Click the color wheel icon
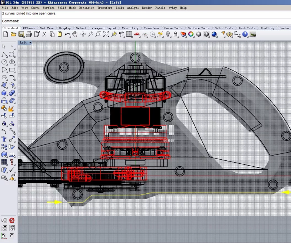The image size is (291, 243). coord(191,34)
